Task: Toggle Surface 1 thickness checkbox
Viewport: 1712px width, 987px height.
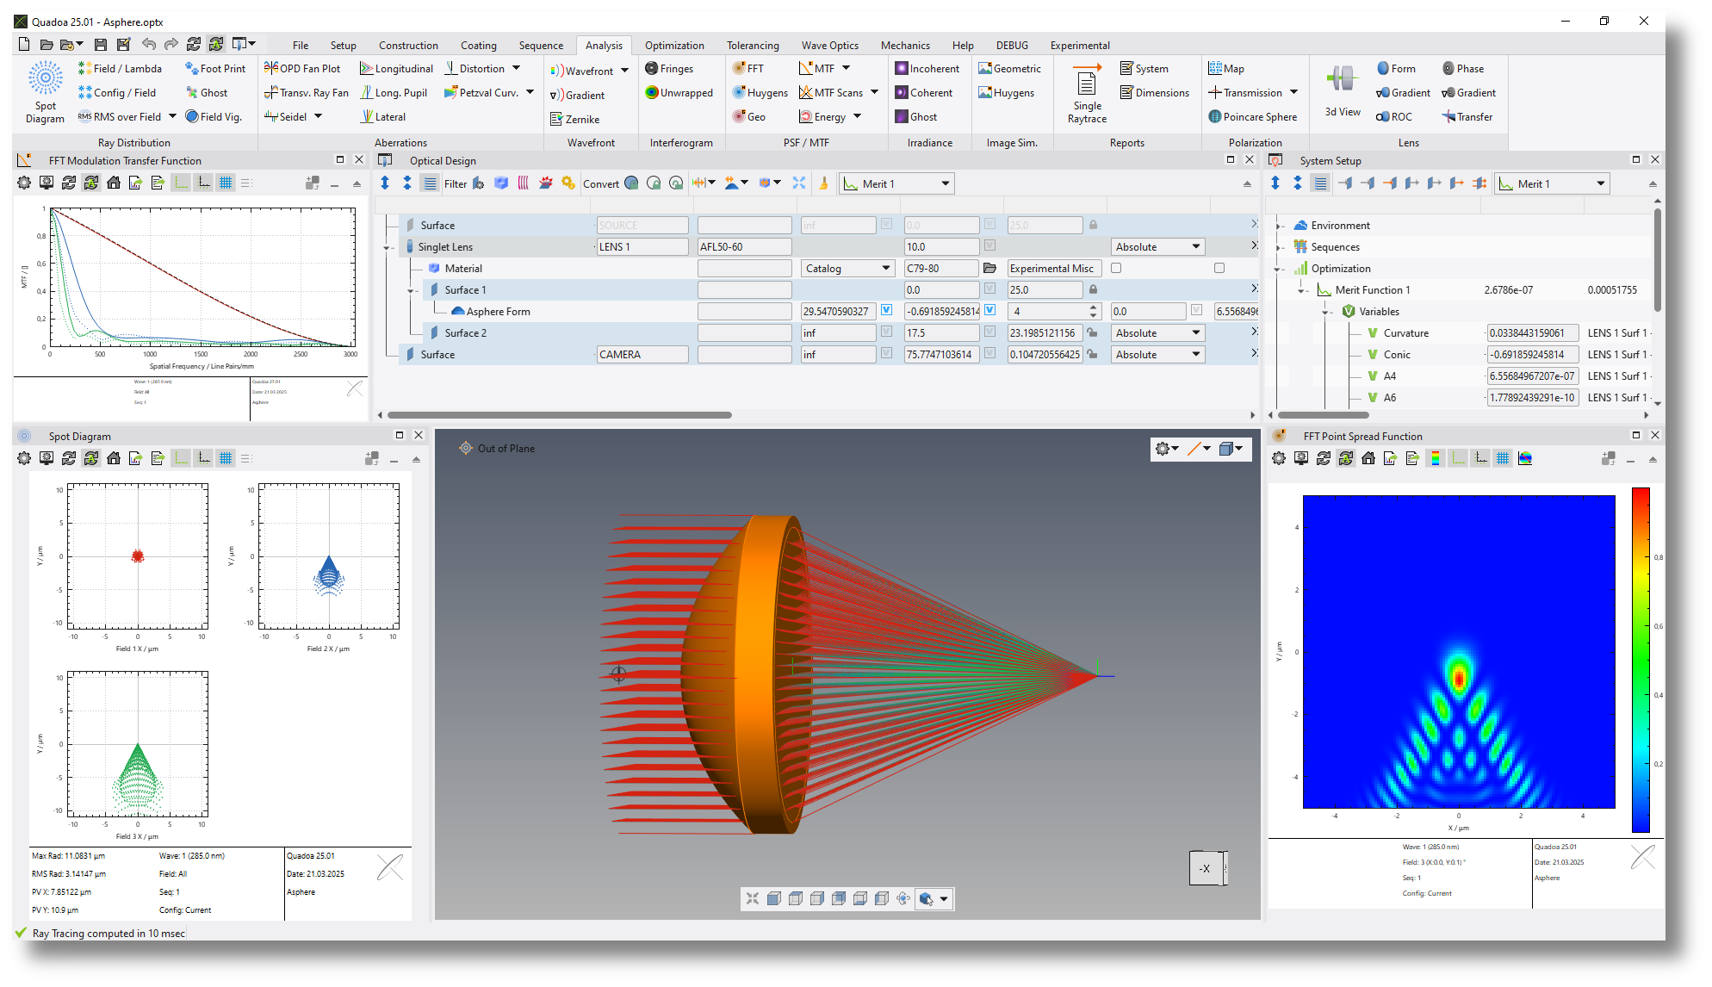Action: pyautogui.click(x=989, y=289)
